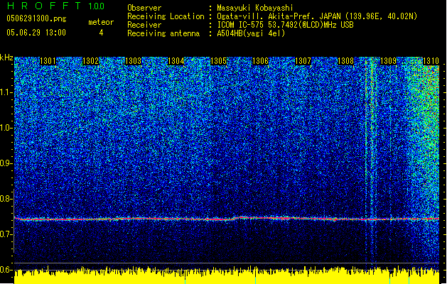The height and width of the screenshot is (284, 447).
Task: Click the receiver ICOM IC-575 text
Action: click(286, 25)
